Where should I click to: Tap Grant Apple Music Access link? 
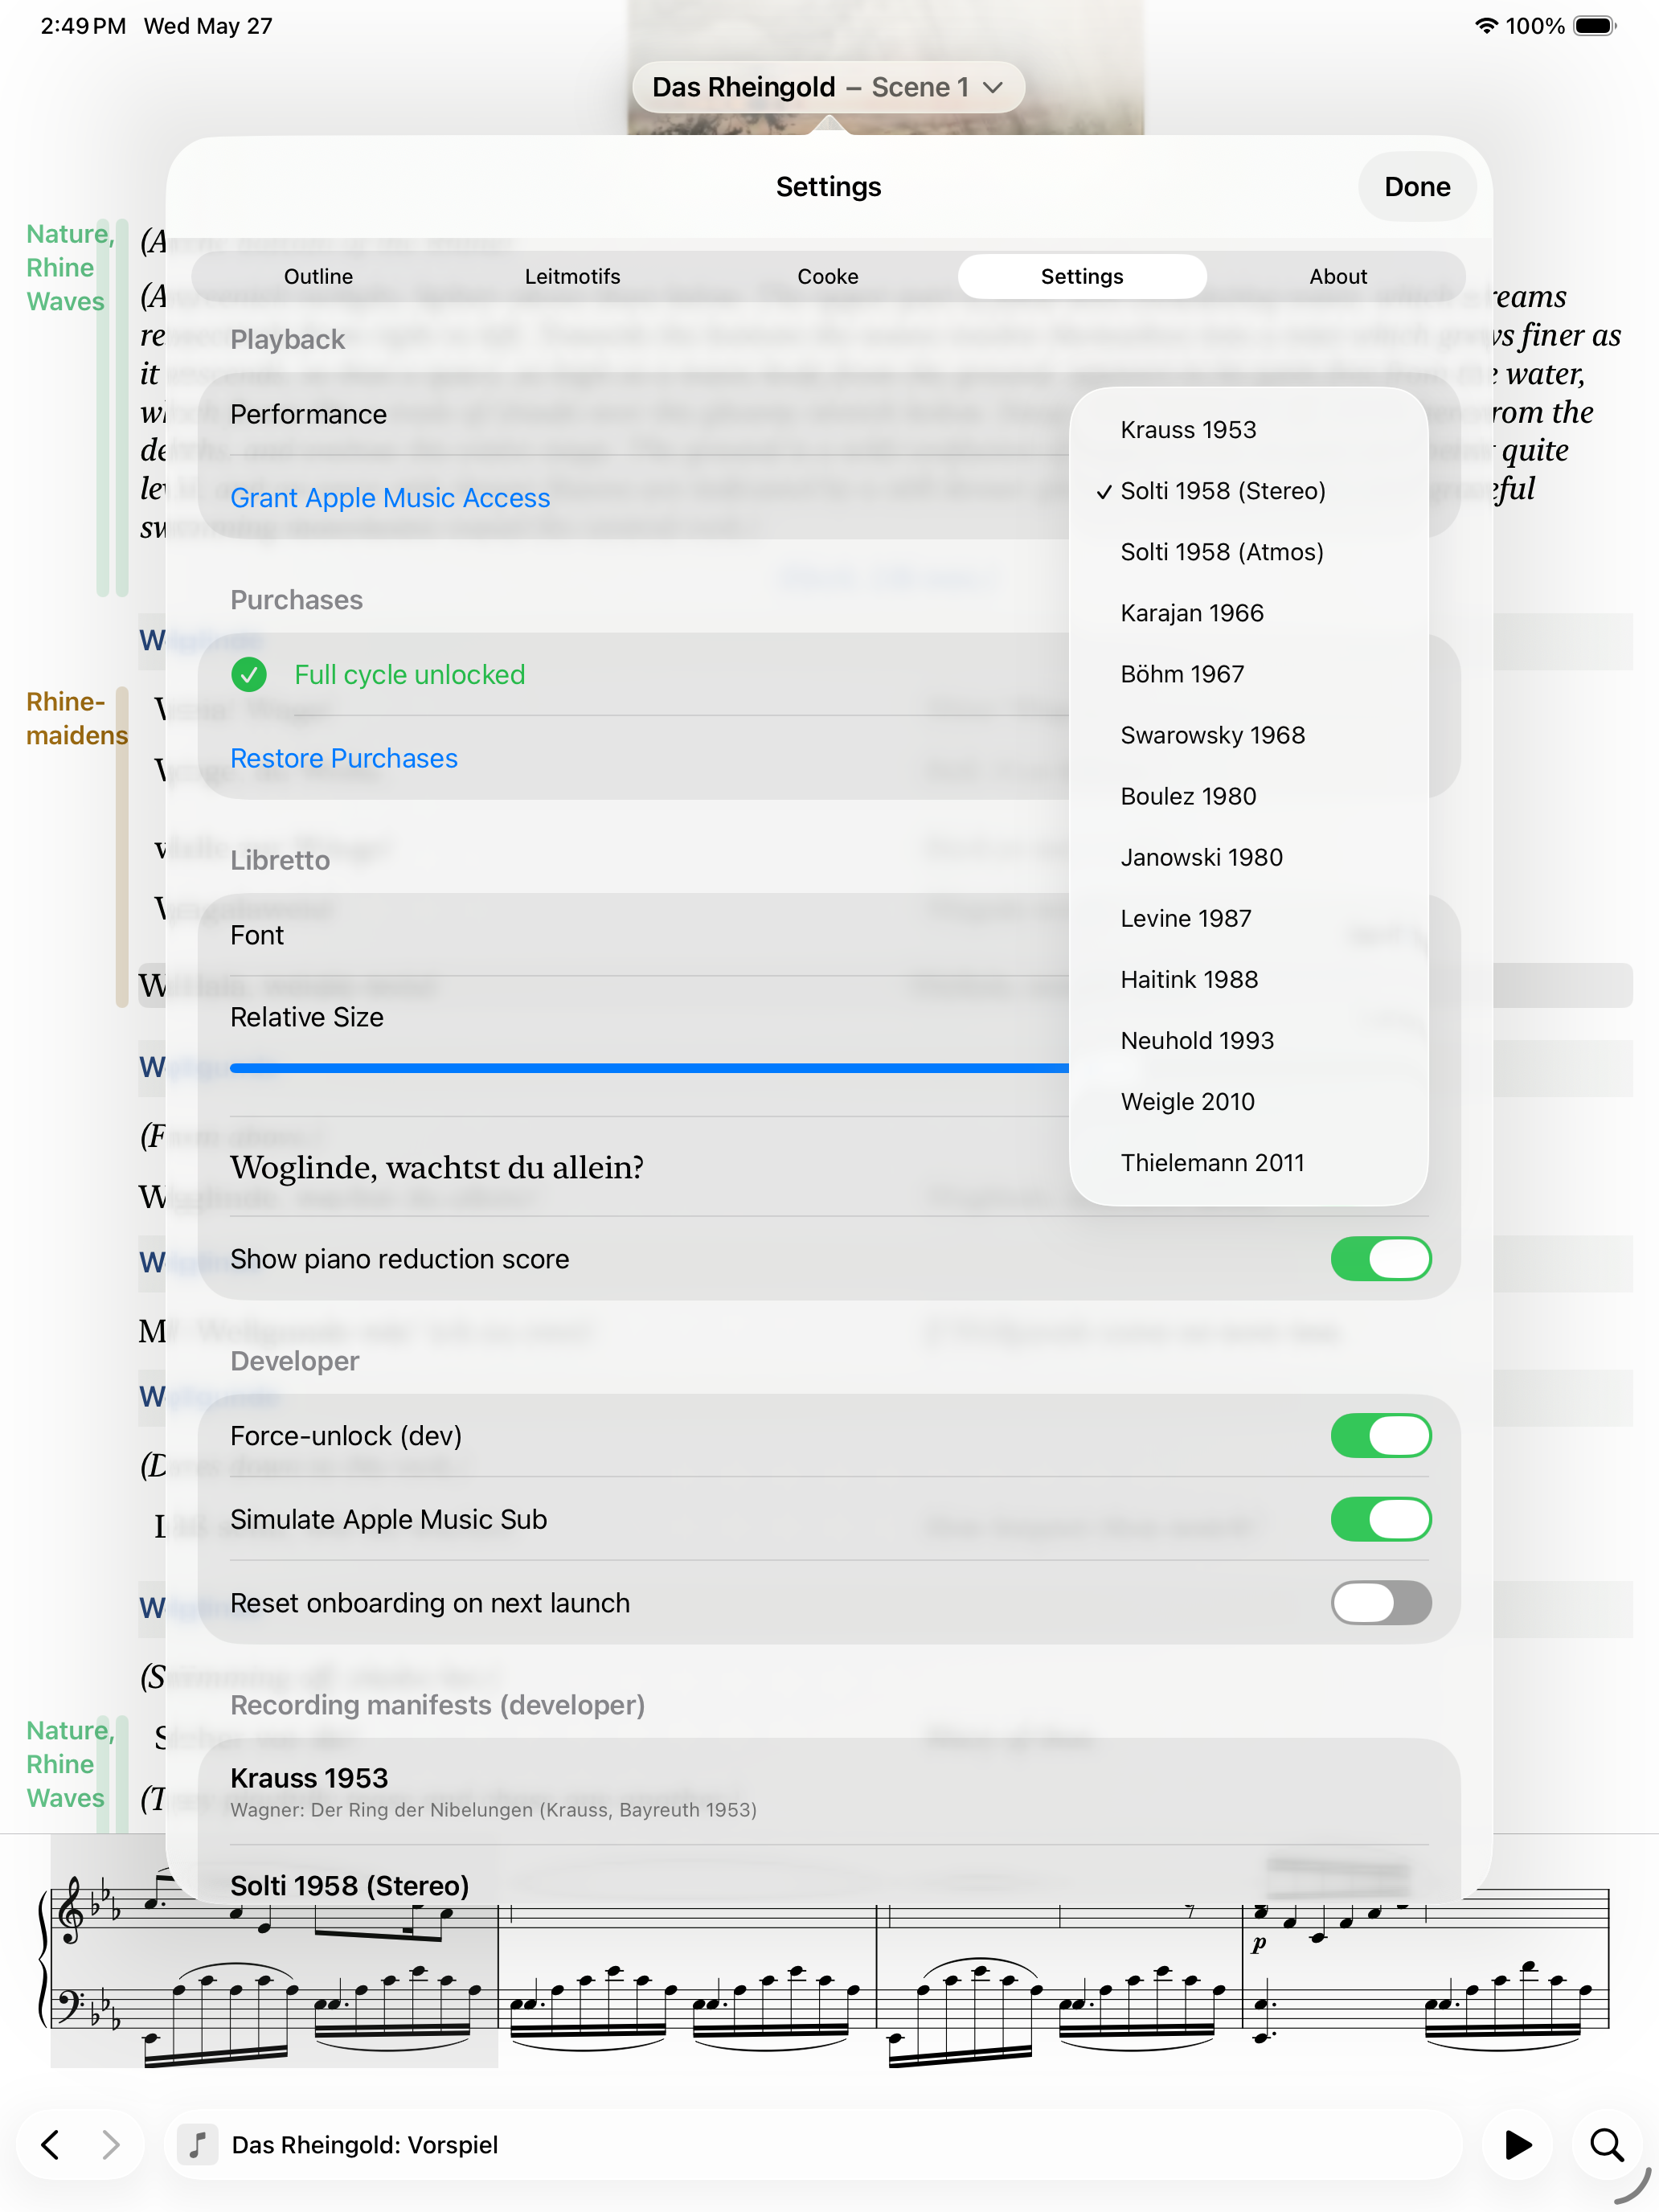pyautogui.click(x=390, y=498)
